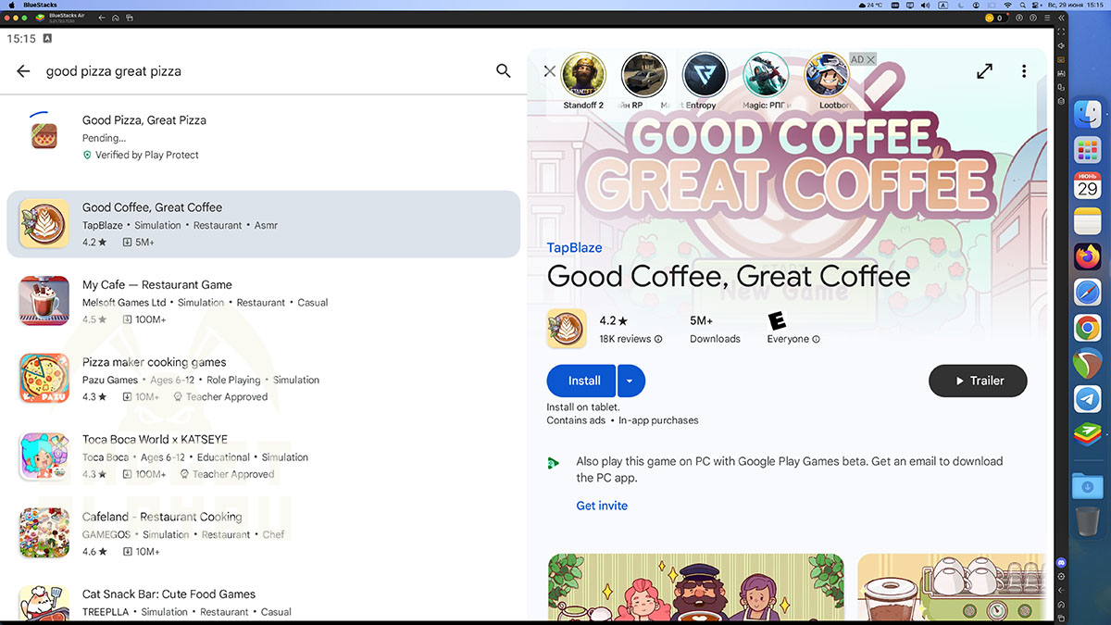Toggle BlueStacks fullscreen mode

tap(1061, 31)
